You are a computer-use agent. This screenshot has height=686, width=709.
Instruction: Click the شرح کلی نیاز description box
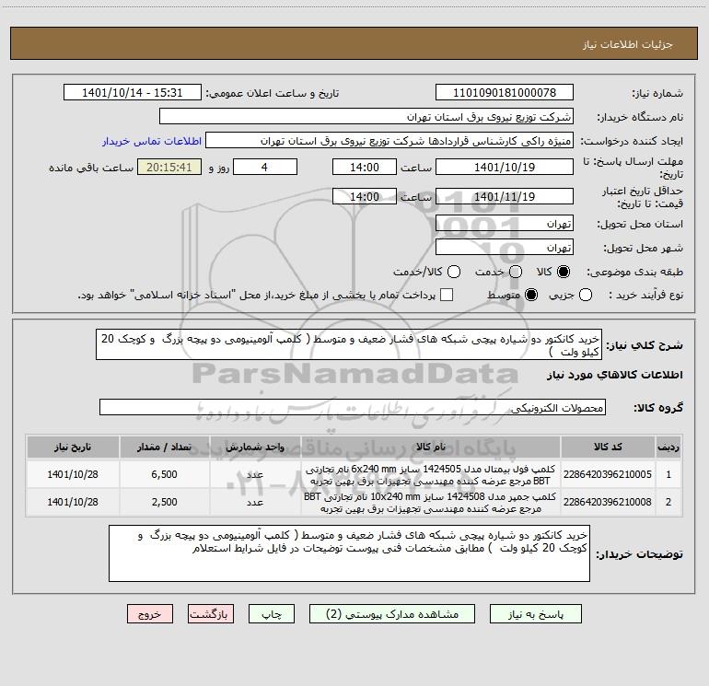(349, 344)
